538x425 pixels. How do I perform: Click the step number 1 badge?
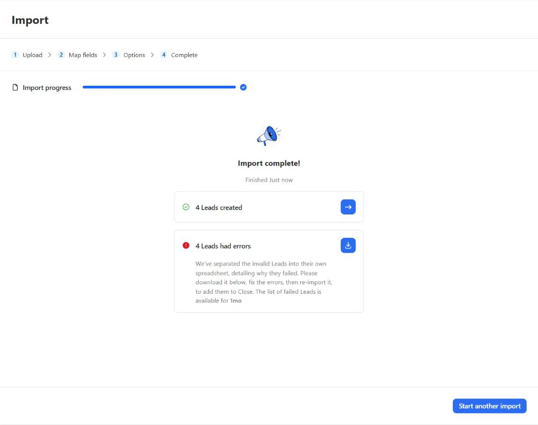pos(15,54)
